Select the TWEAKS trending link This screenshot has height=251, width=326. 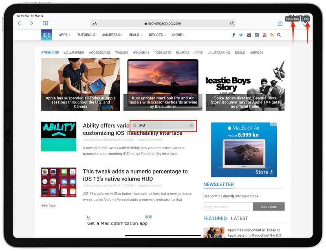(121, 53)
